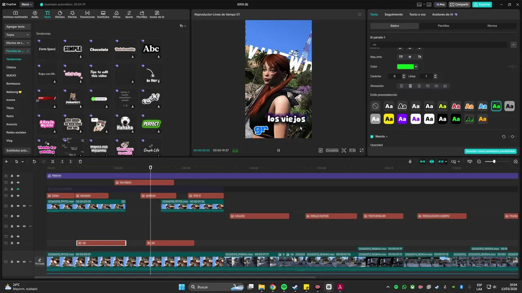The width and height of the screenshot is (522, 293).
Task: Open the Efectos panel in the top toolbar
Action: (72, 15)
